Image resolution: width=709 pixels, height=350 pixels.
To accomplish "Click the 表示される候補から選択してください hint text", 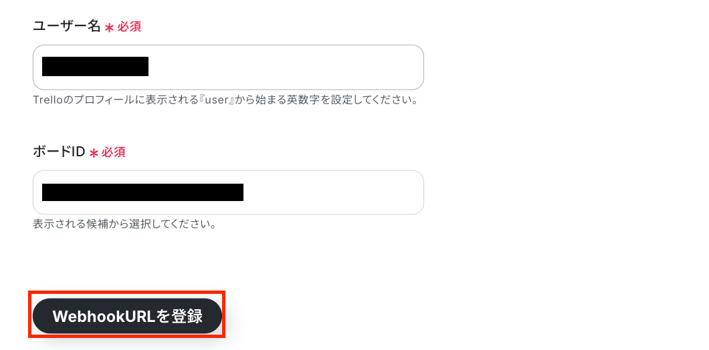I will [124, 224].
